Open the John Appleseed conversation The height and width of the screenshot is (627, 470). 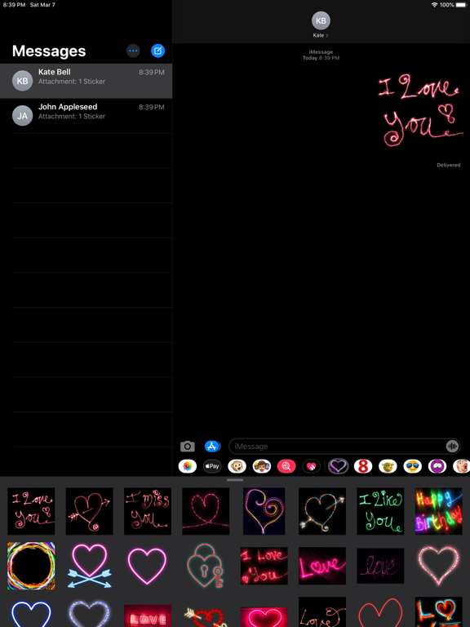86,116
